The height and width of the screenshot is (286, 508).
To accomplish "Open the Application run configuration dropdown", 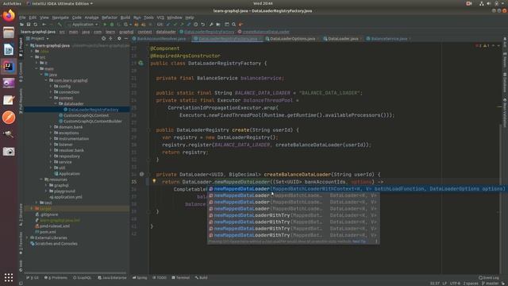I will pos(83,25).
